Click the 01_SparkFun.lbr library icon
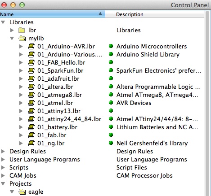Viewport: 211px width, 196px height. (x=31, y=70)
